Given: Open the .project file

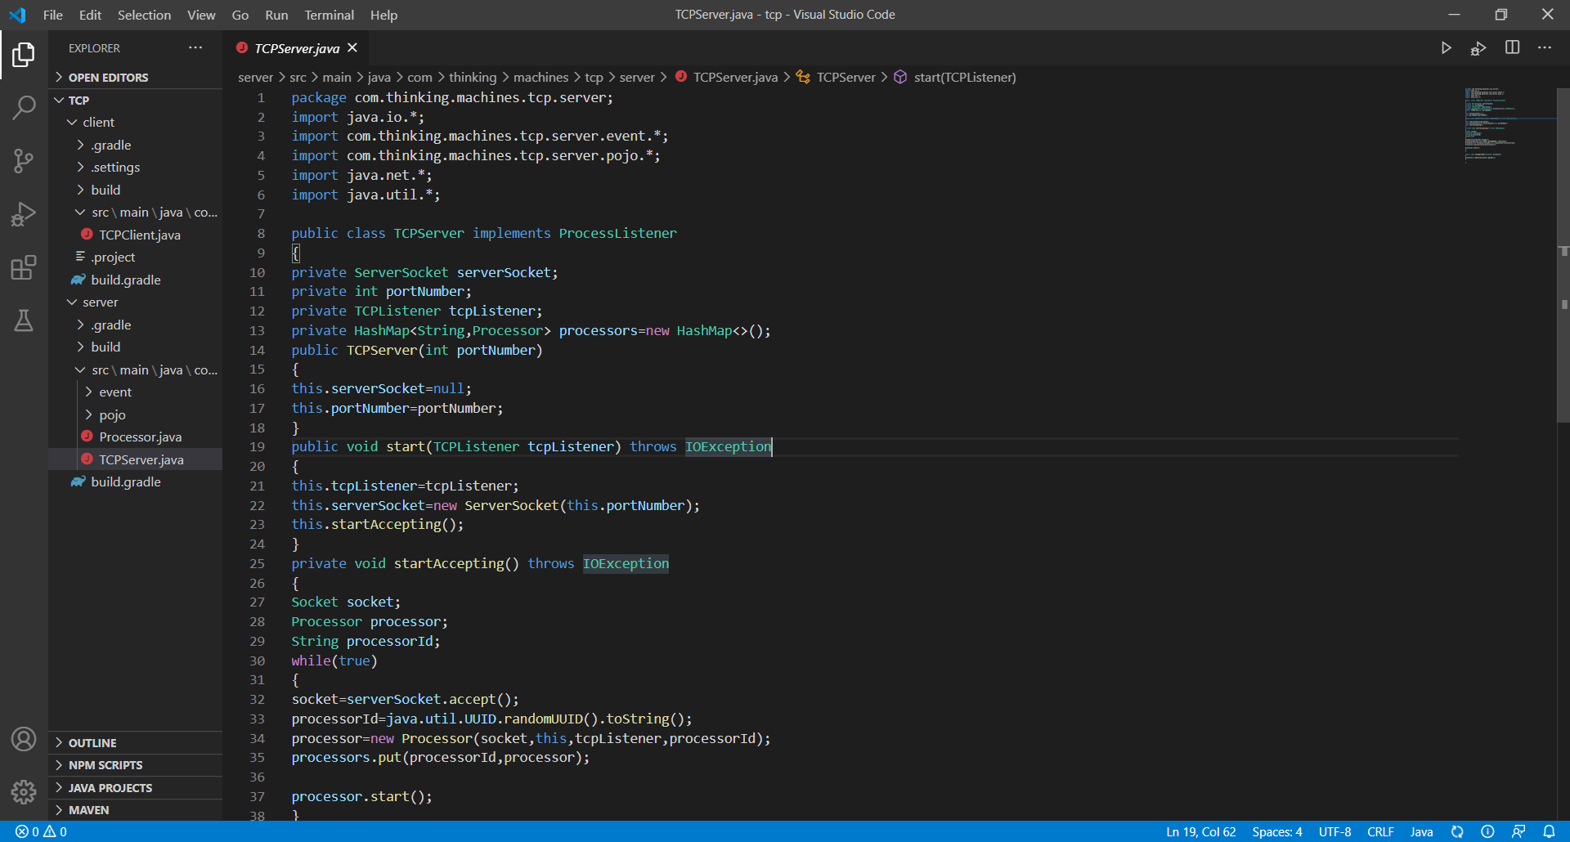Looking at the screenshot, I should point(136,257).
